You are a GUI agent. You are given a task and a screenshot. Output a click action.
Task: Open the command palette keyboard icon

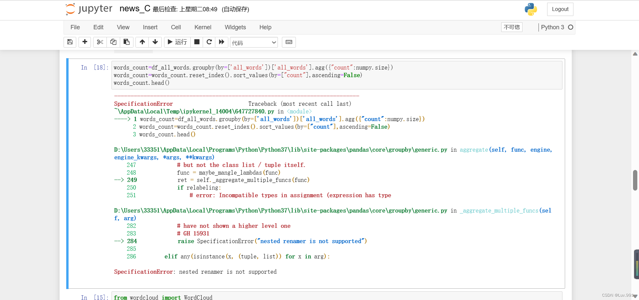point(289,42)
